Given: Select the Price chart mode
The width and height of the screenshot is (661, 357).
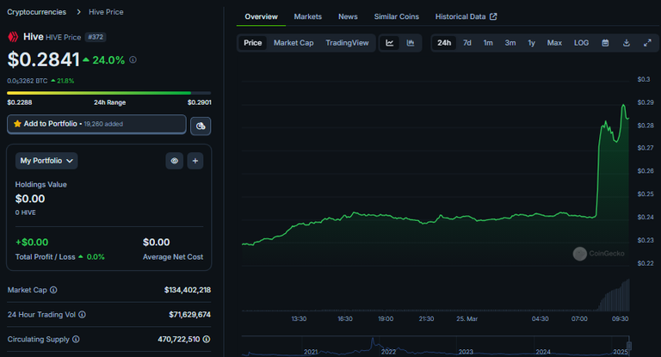Looking at the screenshot, I should [x=252, y=43].
